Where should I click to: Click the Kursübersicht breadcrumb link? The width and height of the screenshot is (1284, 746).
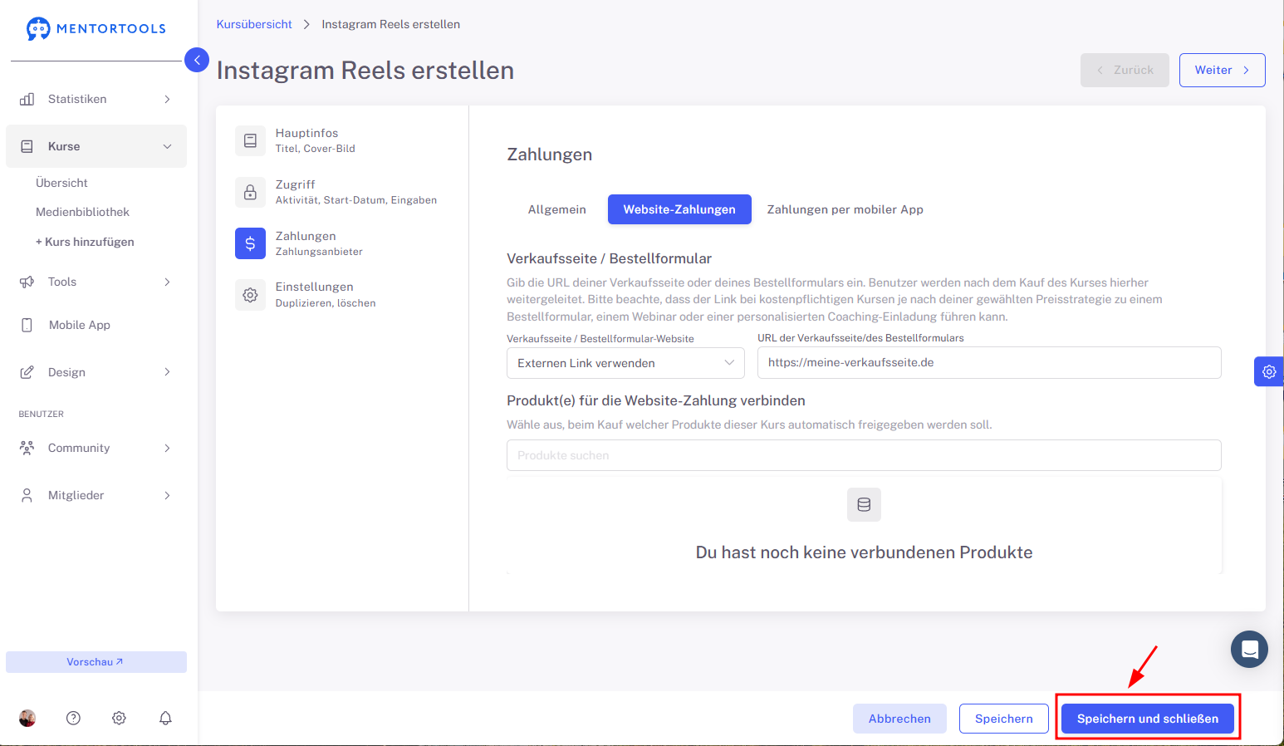pyautogui.click(x=254, y=24)
